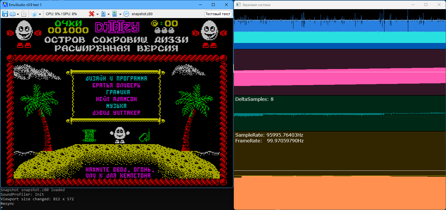
Task: Click the disc media icon
Action: click(34, 14)
